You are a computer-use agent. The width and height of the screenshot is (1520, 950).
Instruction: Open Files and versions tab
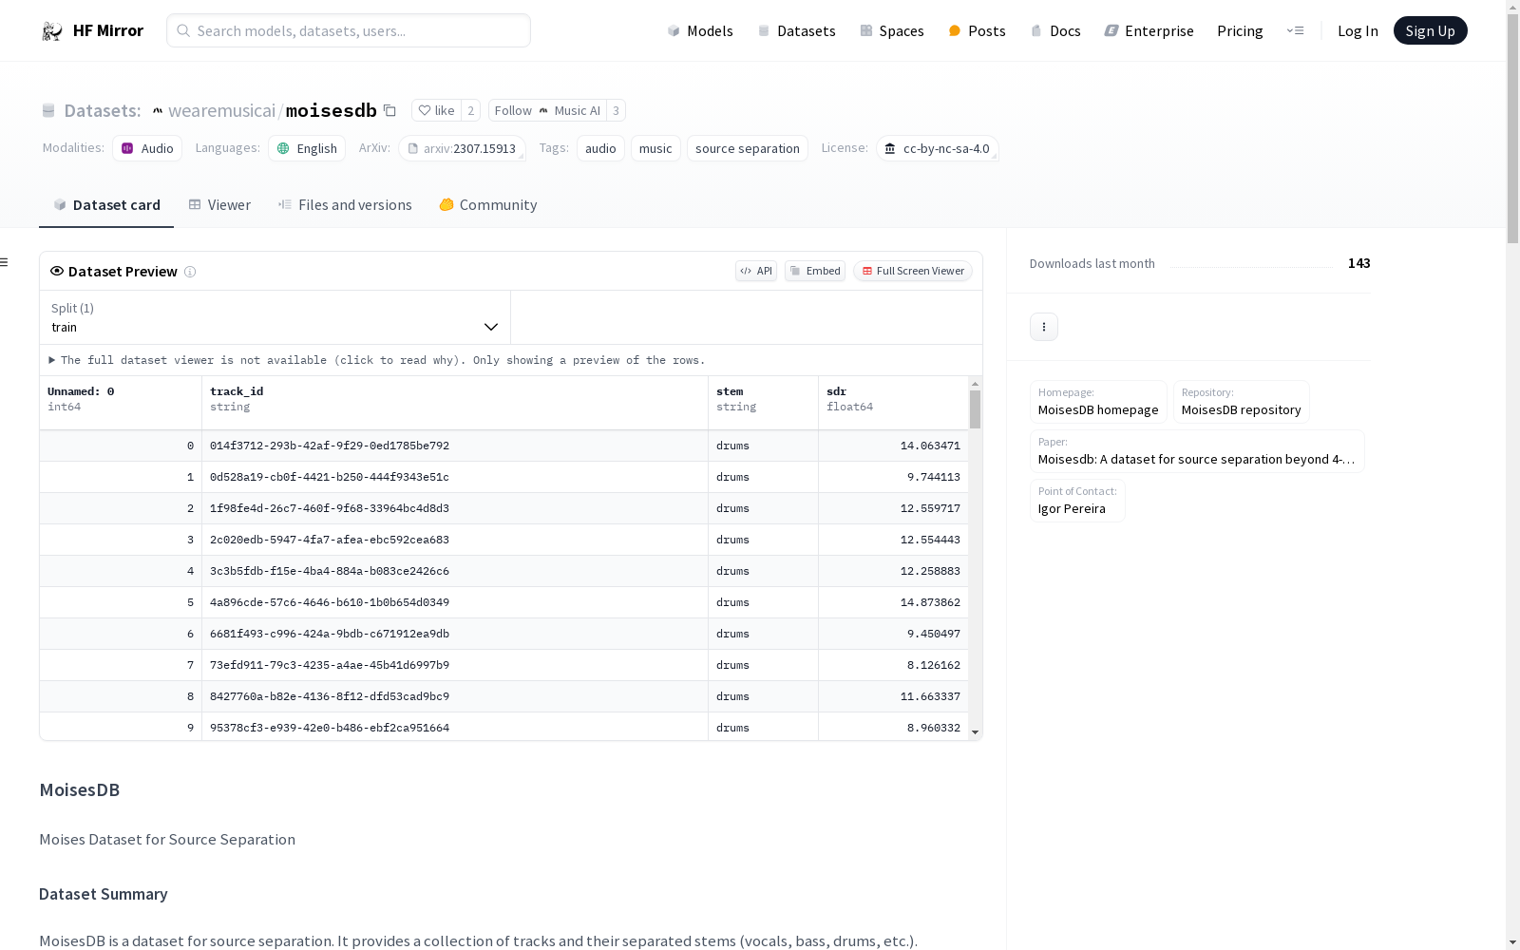(x=345, y=204)
